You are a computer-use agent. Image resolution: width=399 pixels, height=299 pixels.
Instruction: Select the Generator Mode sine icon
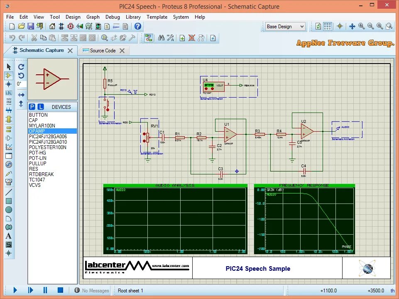click(x=9, y=164)
